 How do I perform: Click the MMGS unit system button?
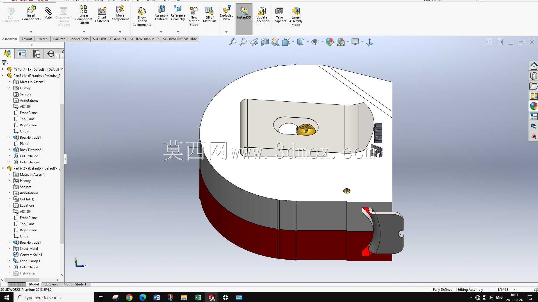503,289
